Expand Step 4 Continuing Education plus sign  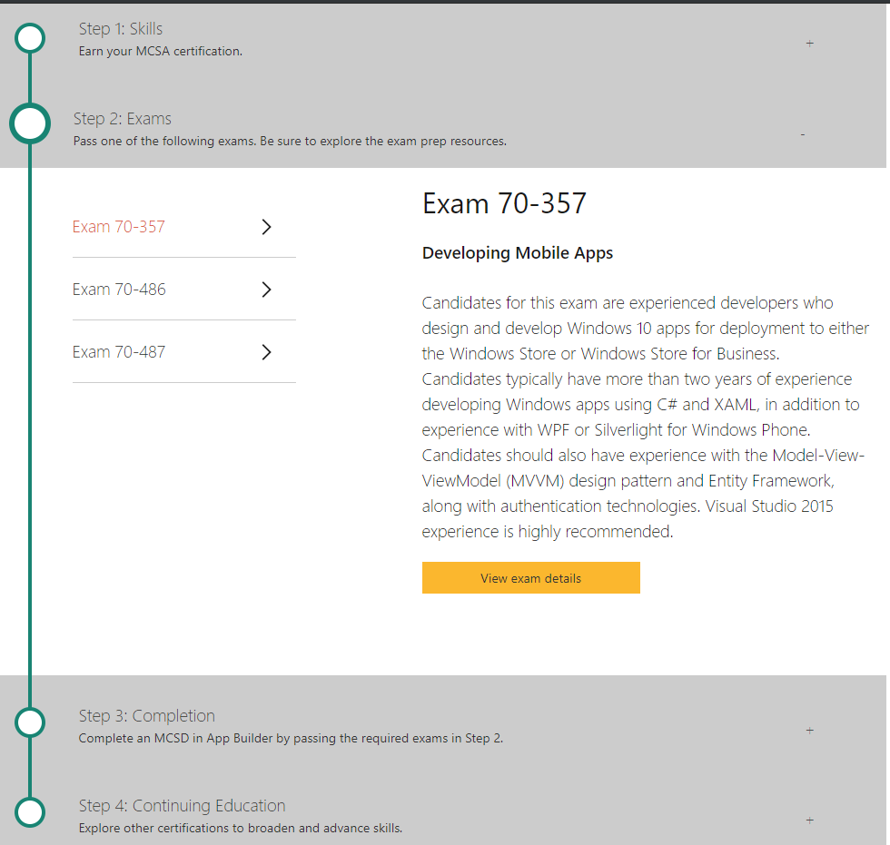(x=810, y=820)
